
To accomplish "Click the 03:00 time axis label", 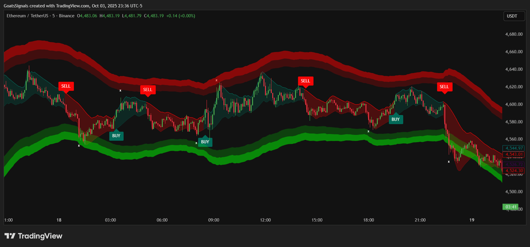I will (111, 220).
